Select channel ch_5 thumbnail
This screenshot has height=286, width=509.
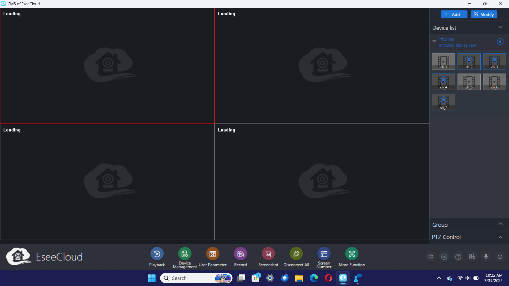[x=469, y=82]
